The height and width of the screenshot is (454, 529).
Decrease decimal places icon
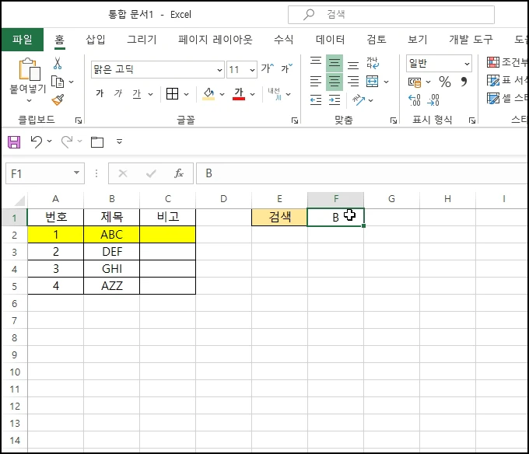click(433, 100)
